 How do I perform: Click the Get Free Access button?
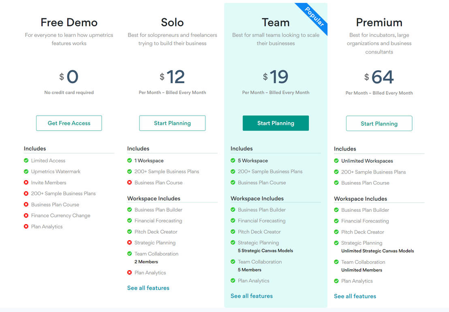tap(69, 123)
